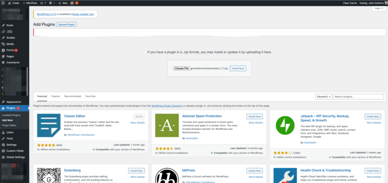Click the bbPress plugin logo
This screenshot has width=388, height=183.
tap(167, 175)
